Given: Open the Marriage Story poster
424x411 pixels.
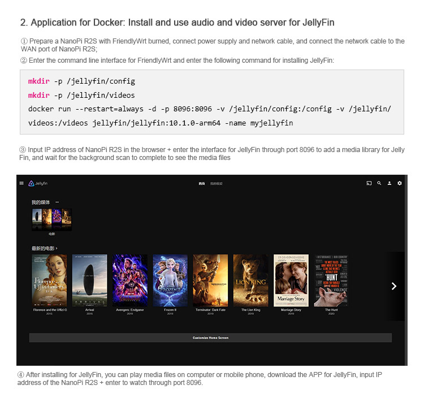Looking at the screenshot, I should pyautogui.click(x=291, y=280).
